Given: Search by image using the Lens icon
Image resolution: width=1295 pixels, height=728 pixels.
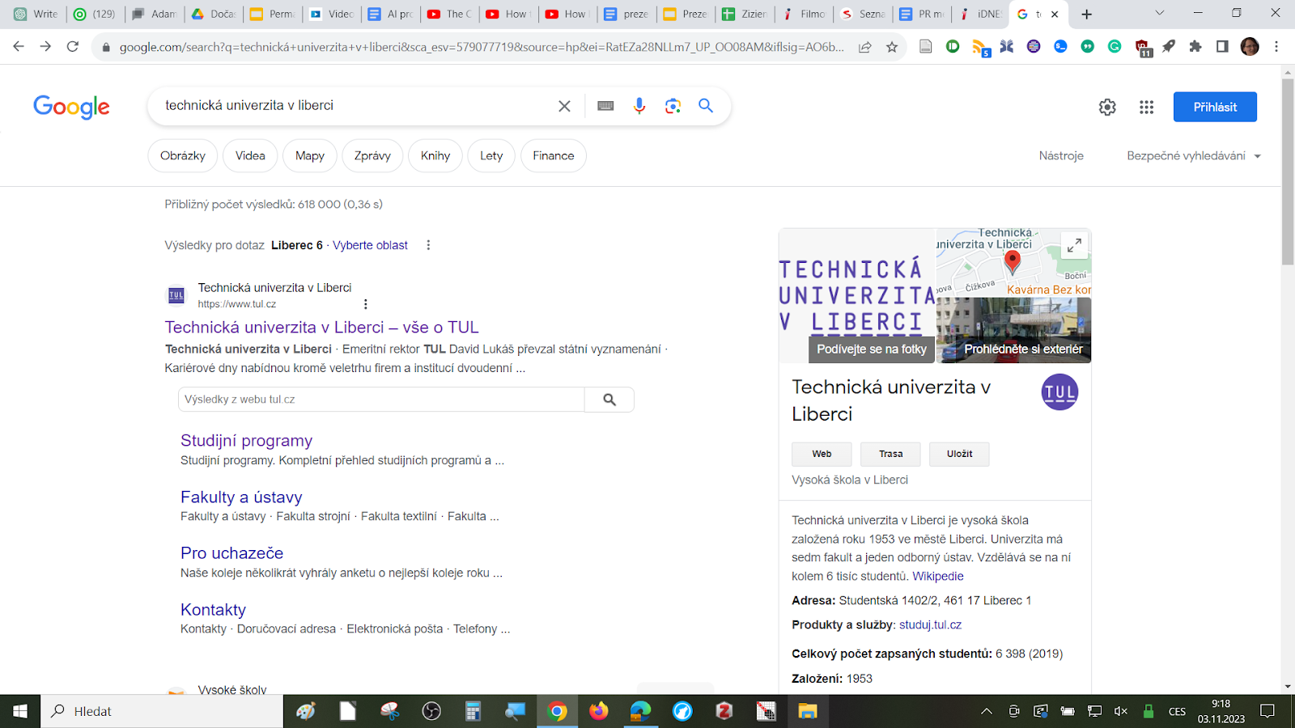Looking at the screenshot, I should coord(673,106).
